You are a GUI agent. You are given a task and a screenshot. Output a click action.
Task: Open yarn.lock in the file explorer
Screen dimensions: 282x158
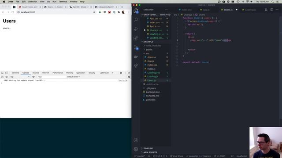coord(151,100)
